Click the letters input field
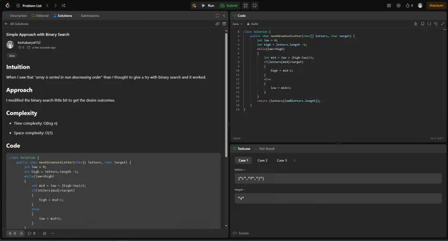 click(338, 178)
